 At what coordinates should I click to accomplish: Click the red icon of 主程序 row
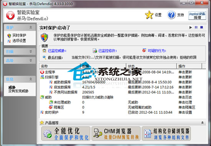click(x=42, y=72)
